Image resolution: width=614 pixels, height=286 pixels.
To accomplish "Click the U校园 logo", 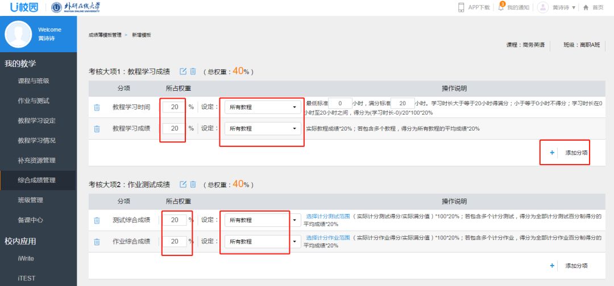I will click(24, 7).
